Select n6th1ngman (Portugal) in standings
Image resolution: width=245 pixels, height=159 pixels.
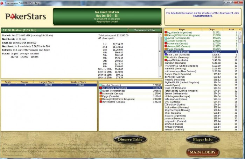[x=201, y=96]
